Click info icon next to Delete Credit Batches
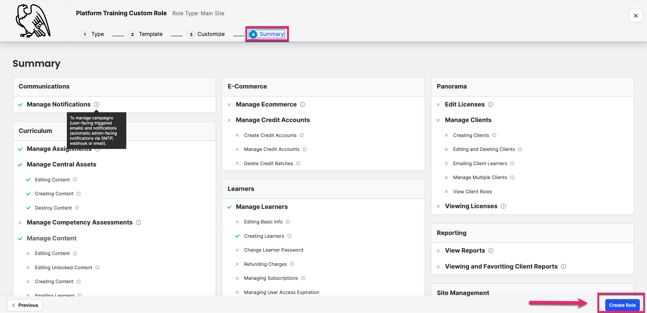This screenshot has width=647, height=313. click(x=298, y=163)
